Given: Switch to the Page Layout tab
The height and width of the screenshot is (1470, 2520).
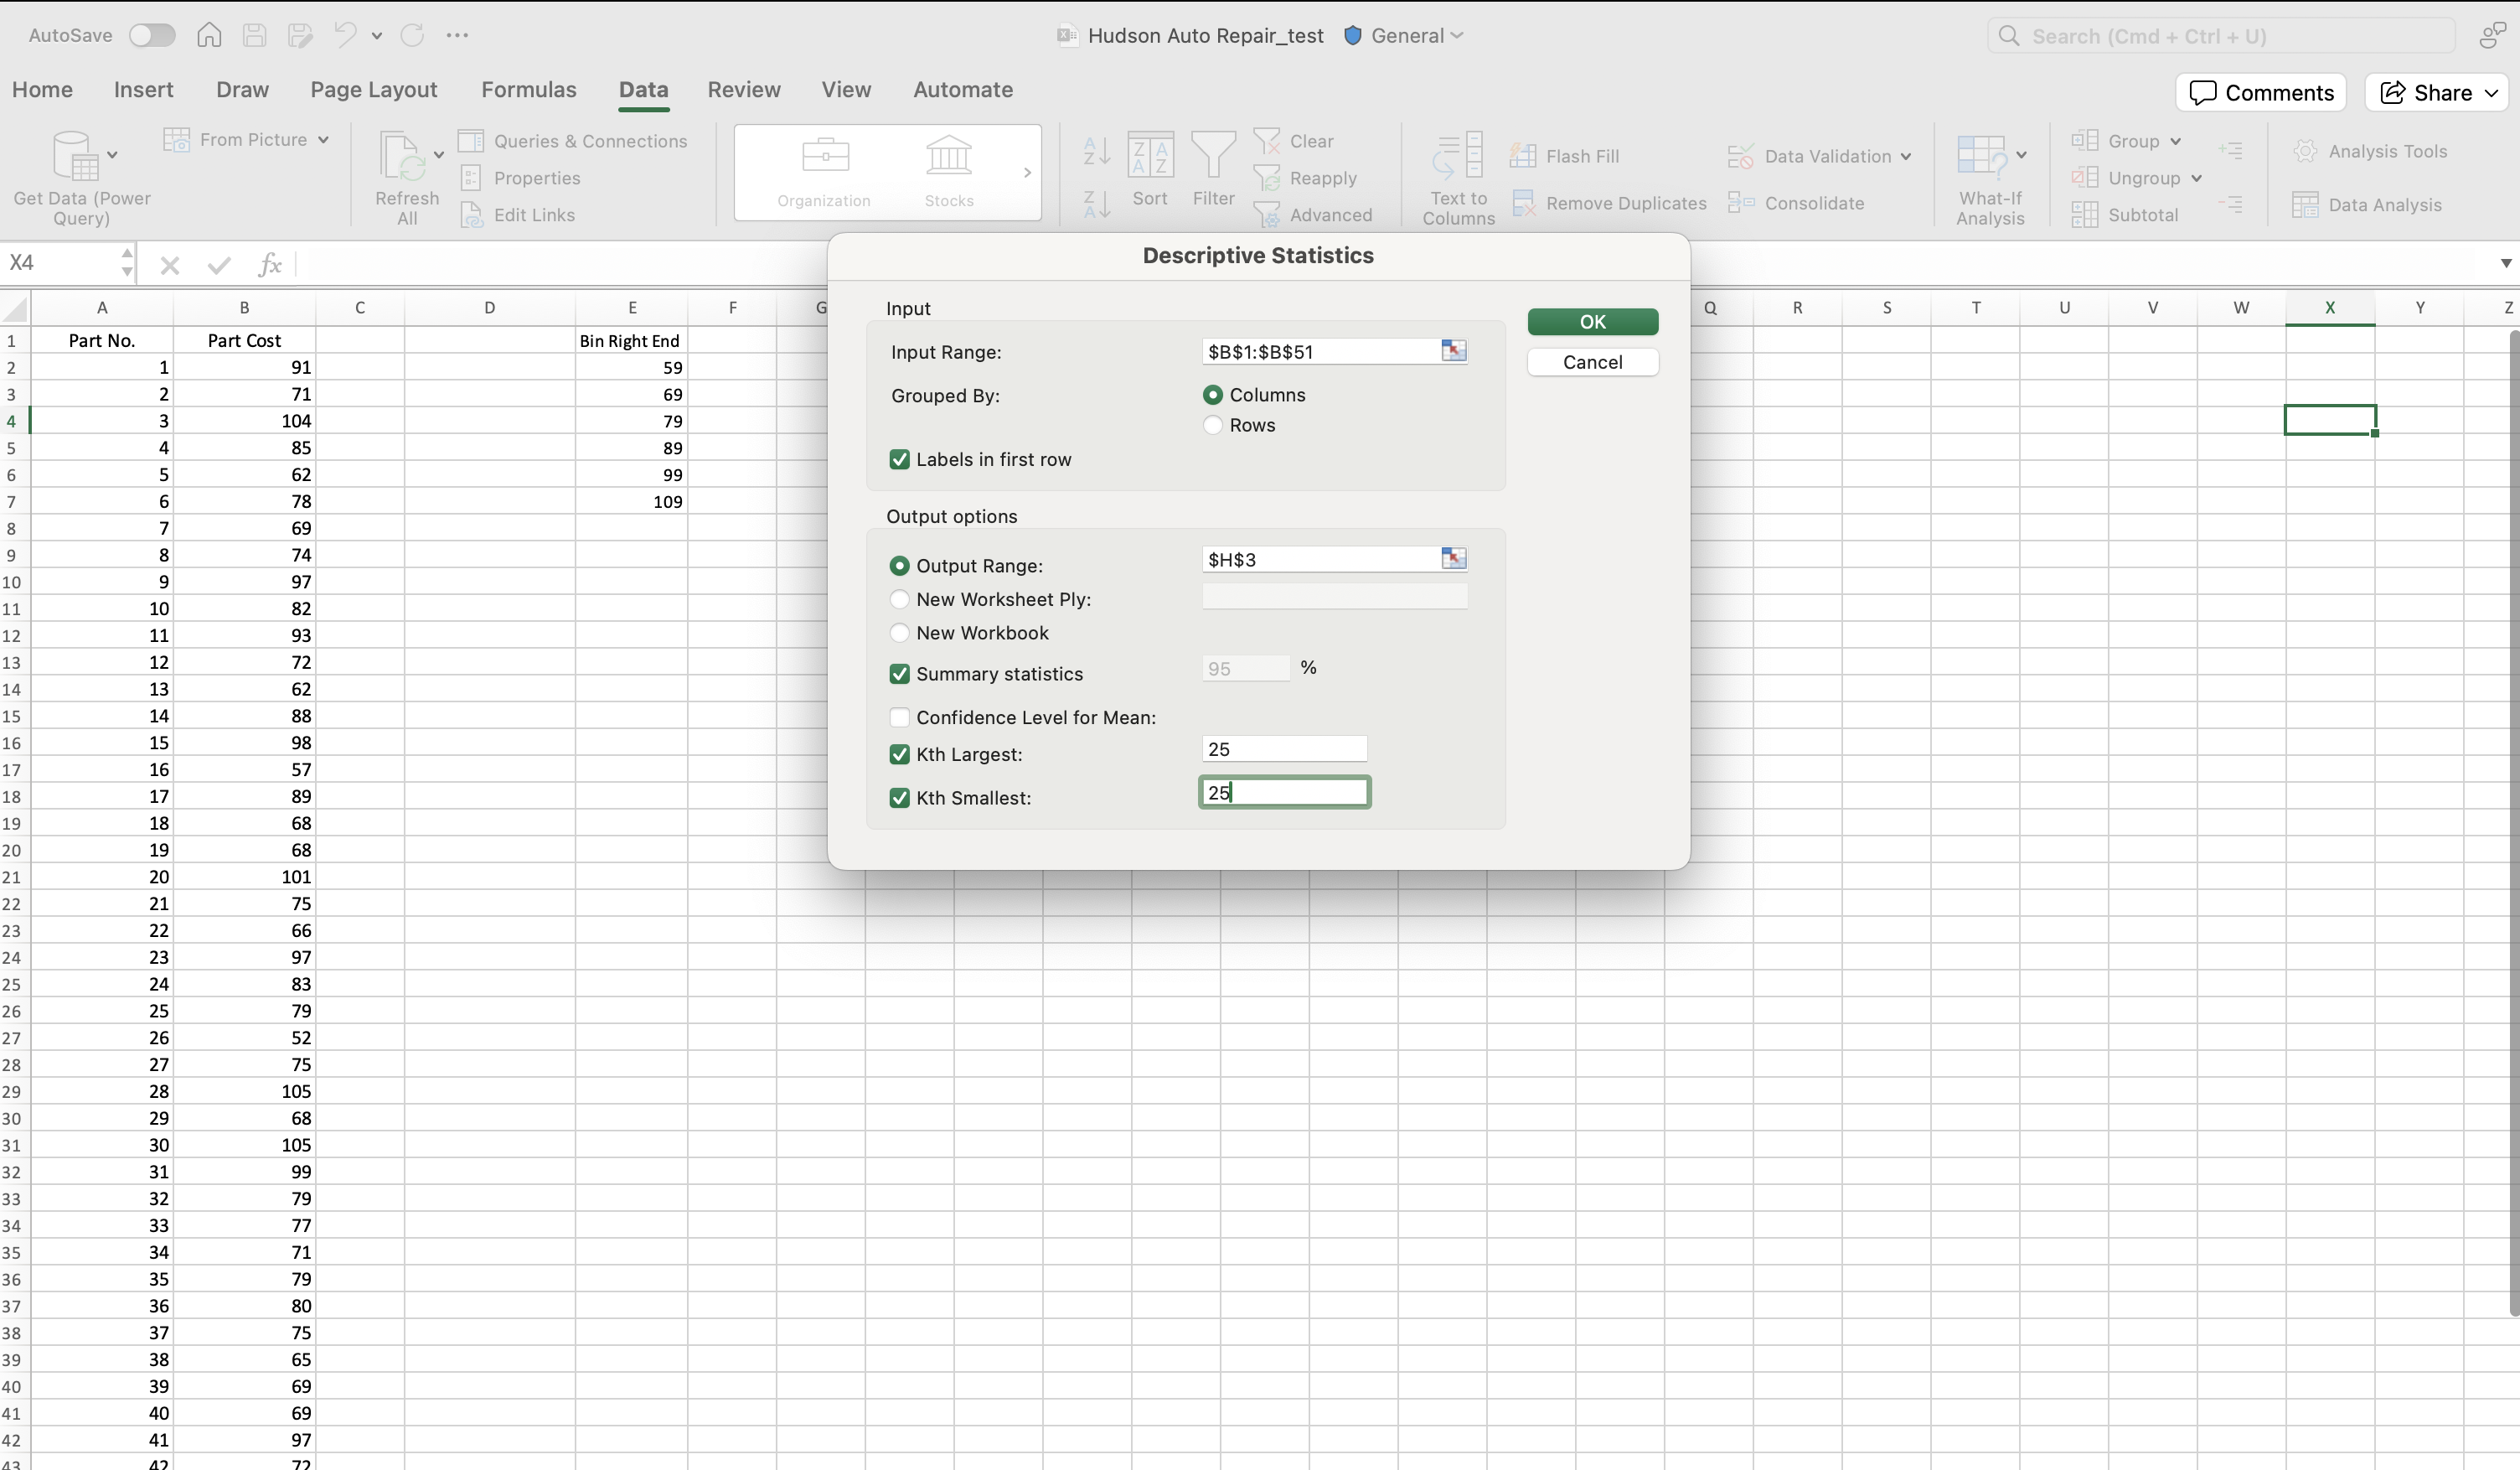Looking at the screenshot, I should [x=374, y=89].
